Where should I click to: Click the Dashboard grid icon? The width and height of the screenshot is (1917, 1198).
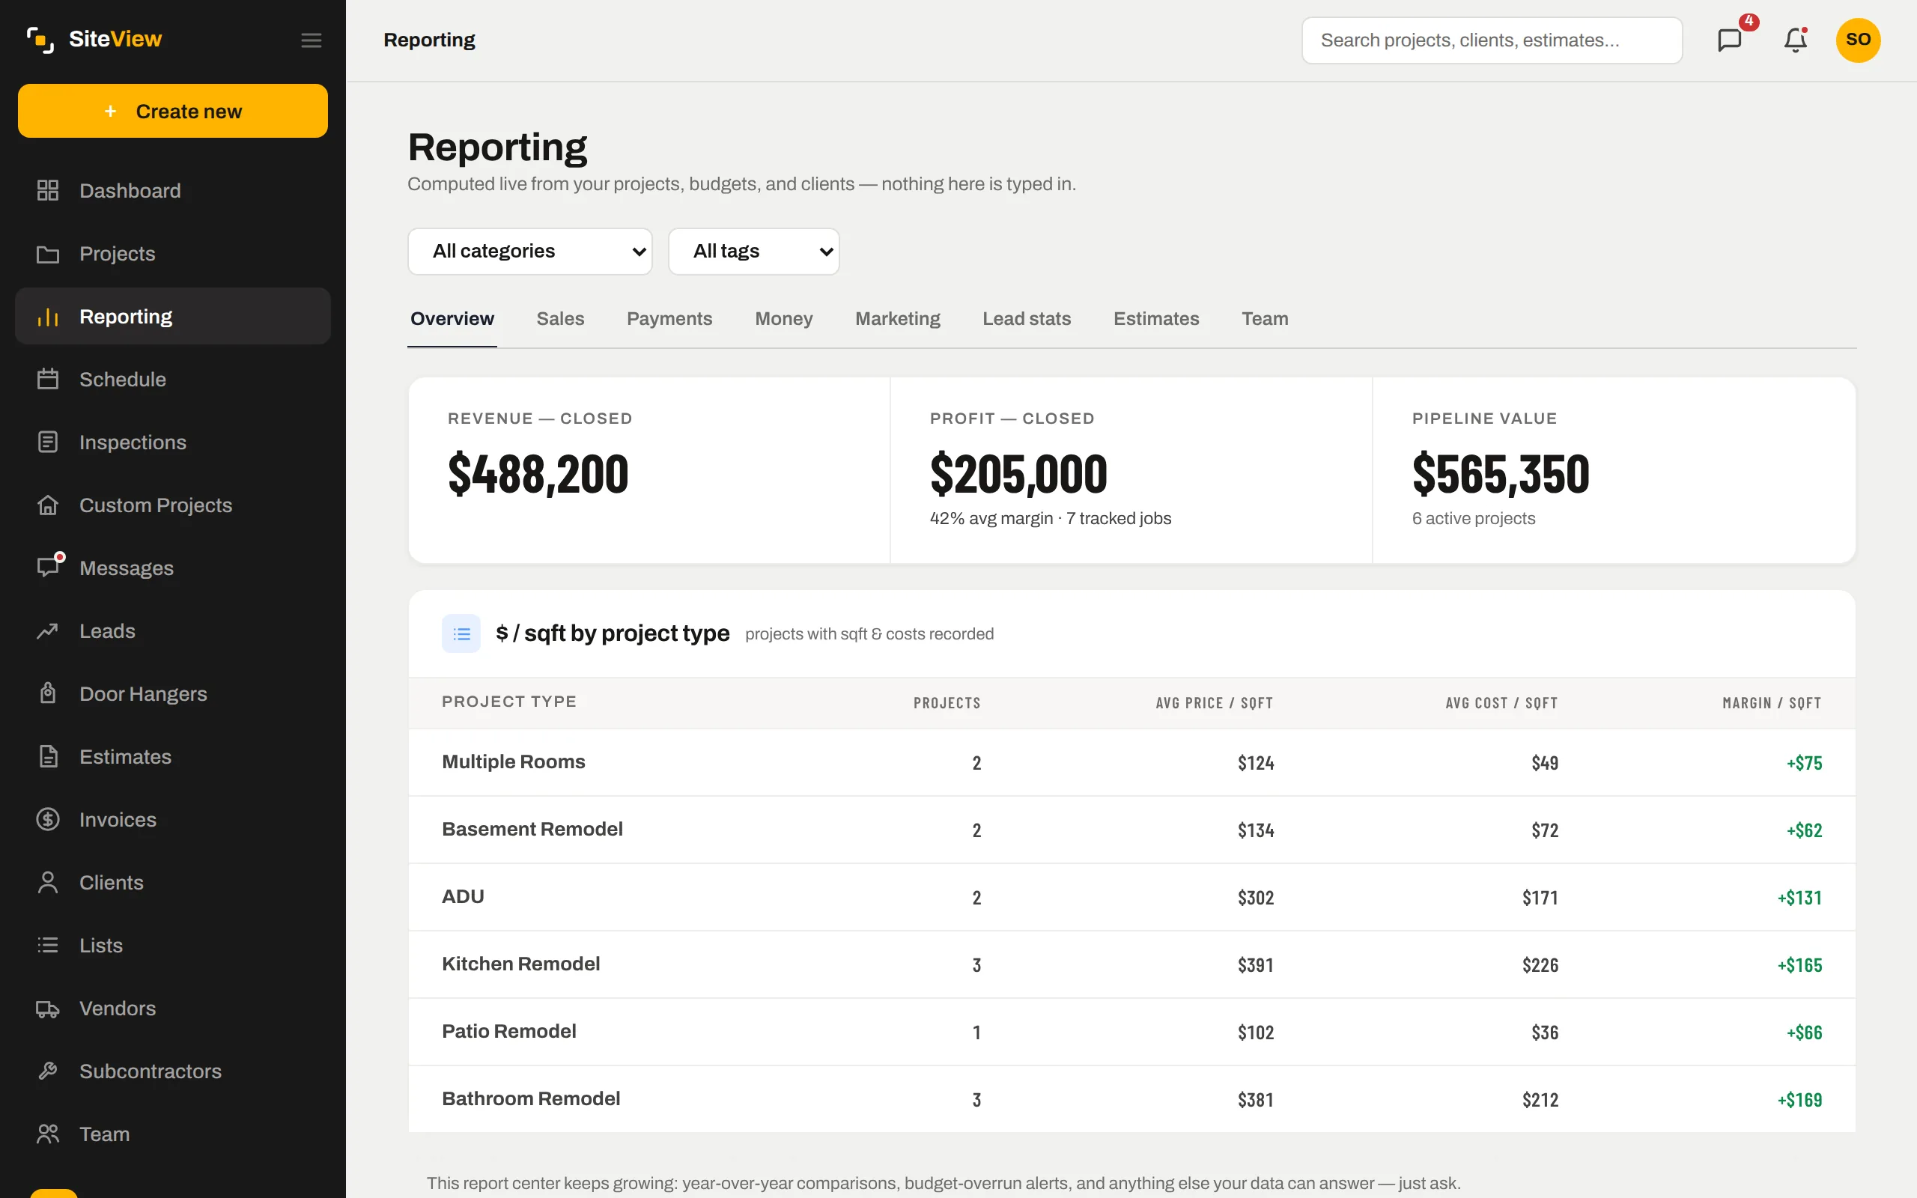coord(47,190)
